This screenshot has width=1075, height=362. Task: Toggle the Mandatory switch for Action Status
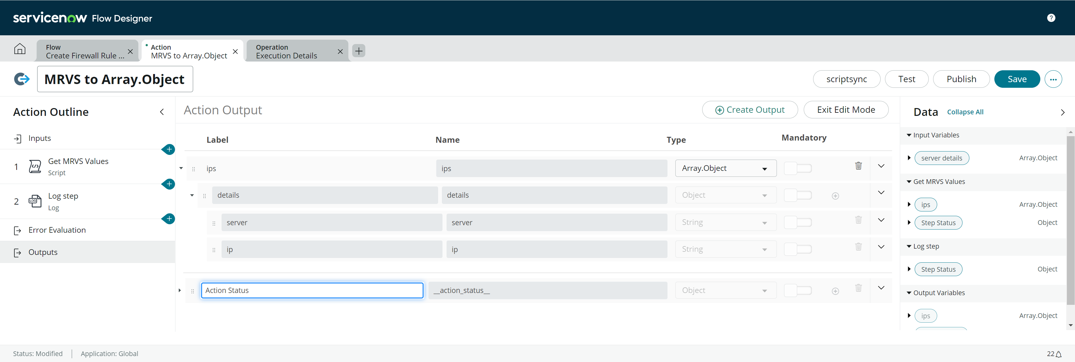pyautogui.click(x=797, y=291)
